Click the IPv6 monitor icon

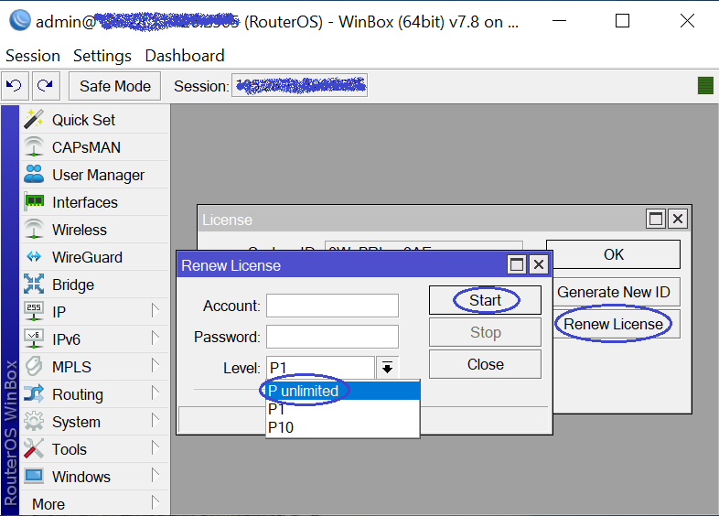pyautogui.click(x=34, y=339)
